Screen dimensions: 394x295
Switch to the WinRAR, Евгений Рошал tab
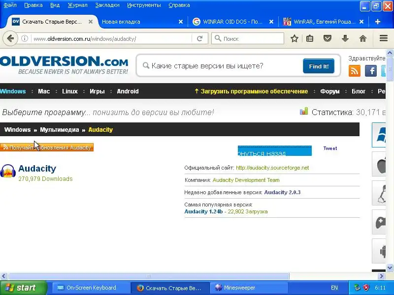[x=324, y=22]
